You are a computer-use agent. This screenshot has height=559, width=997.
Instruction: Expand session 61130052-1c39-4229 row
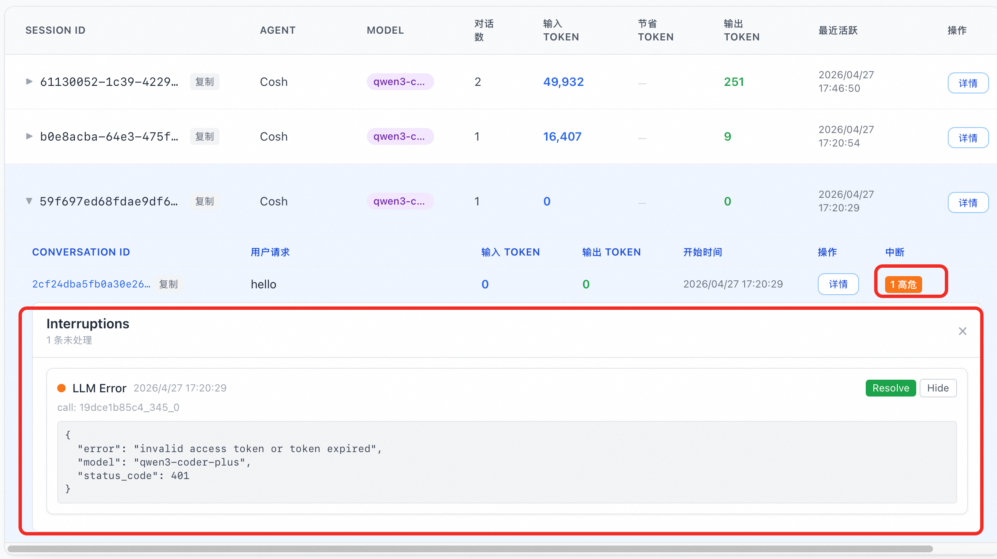(29, 82)
